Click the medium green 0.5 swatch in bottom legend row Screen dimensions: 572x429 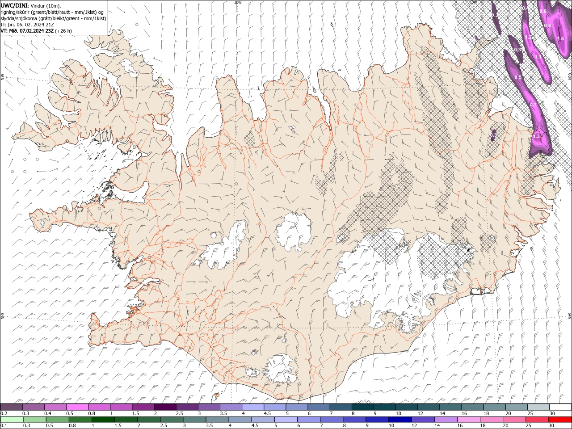pyautogui.click(x=57, y=420)
